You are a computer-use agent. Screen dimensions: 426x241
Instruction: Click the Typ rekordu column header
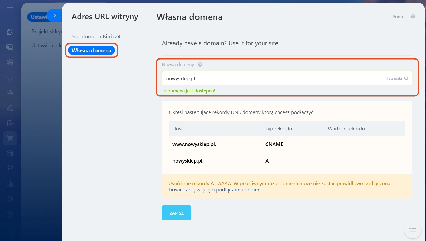click(x=279, y=129)
